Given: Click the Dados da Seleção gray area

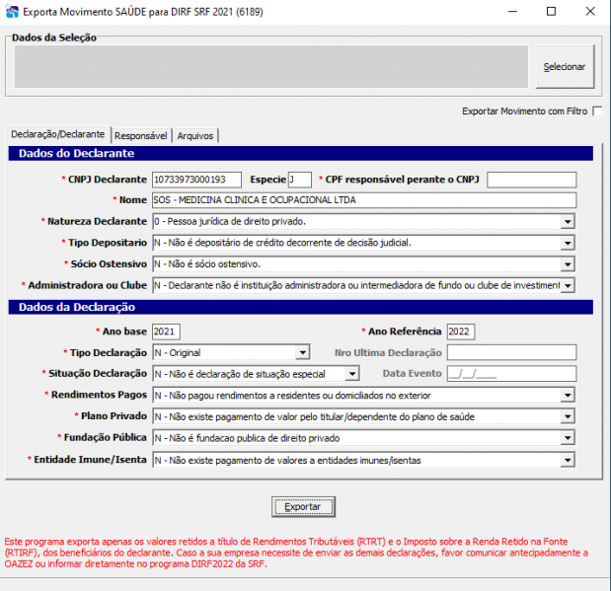Looking at the screenshot, I should 271,67.
